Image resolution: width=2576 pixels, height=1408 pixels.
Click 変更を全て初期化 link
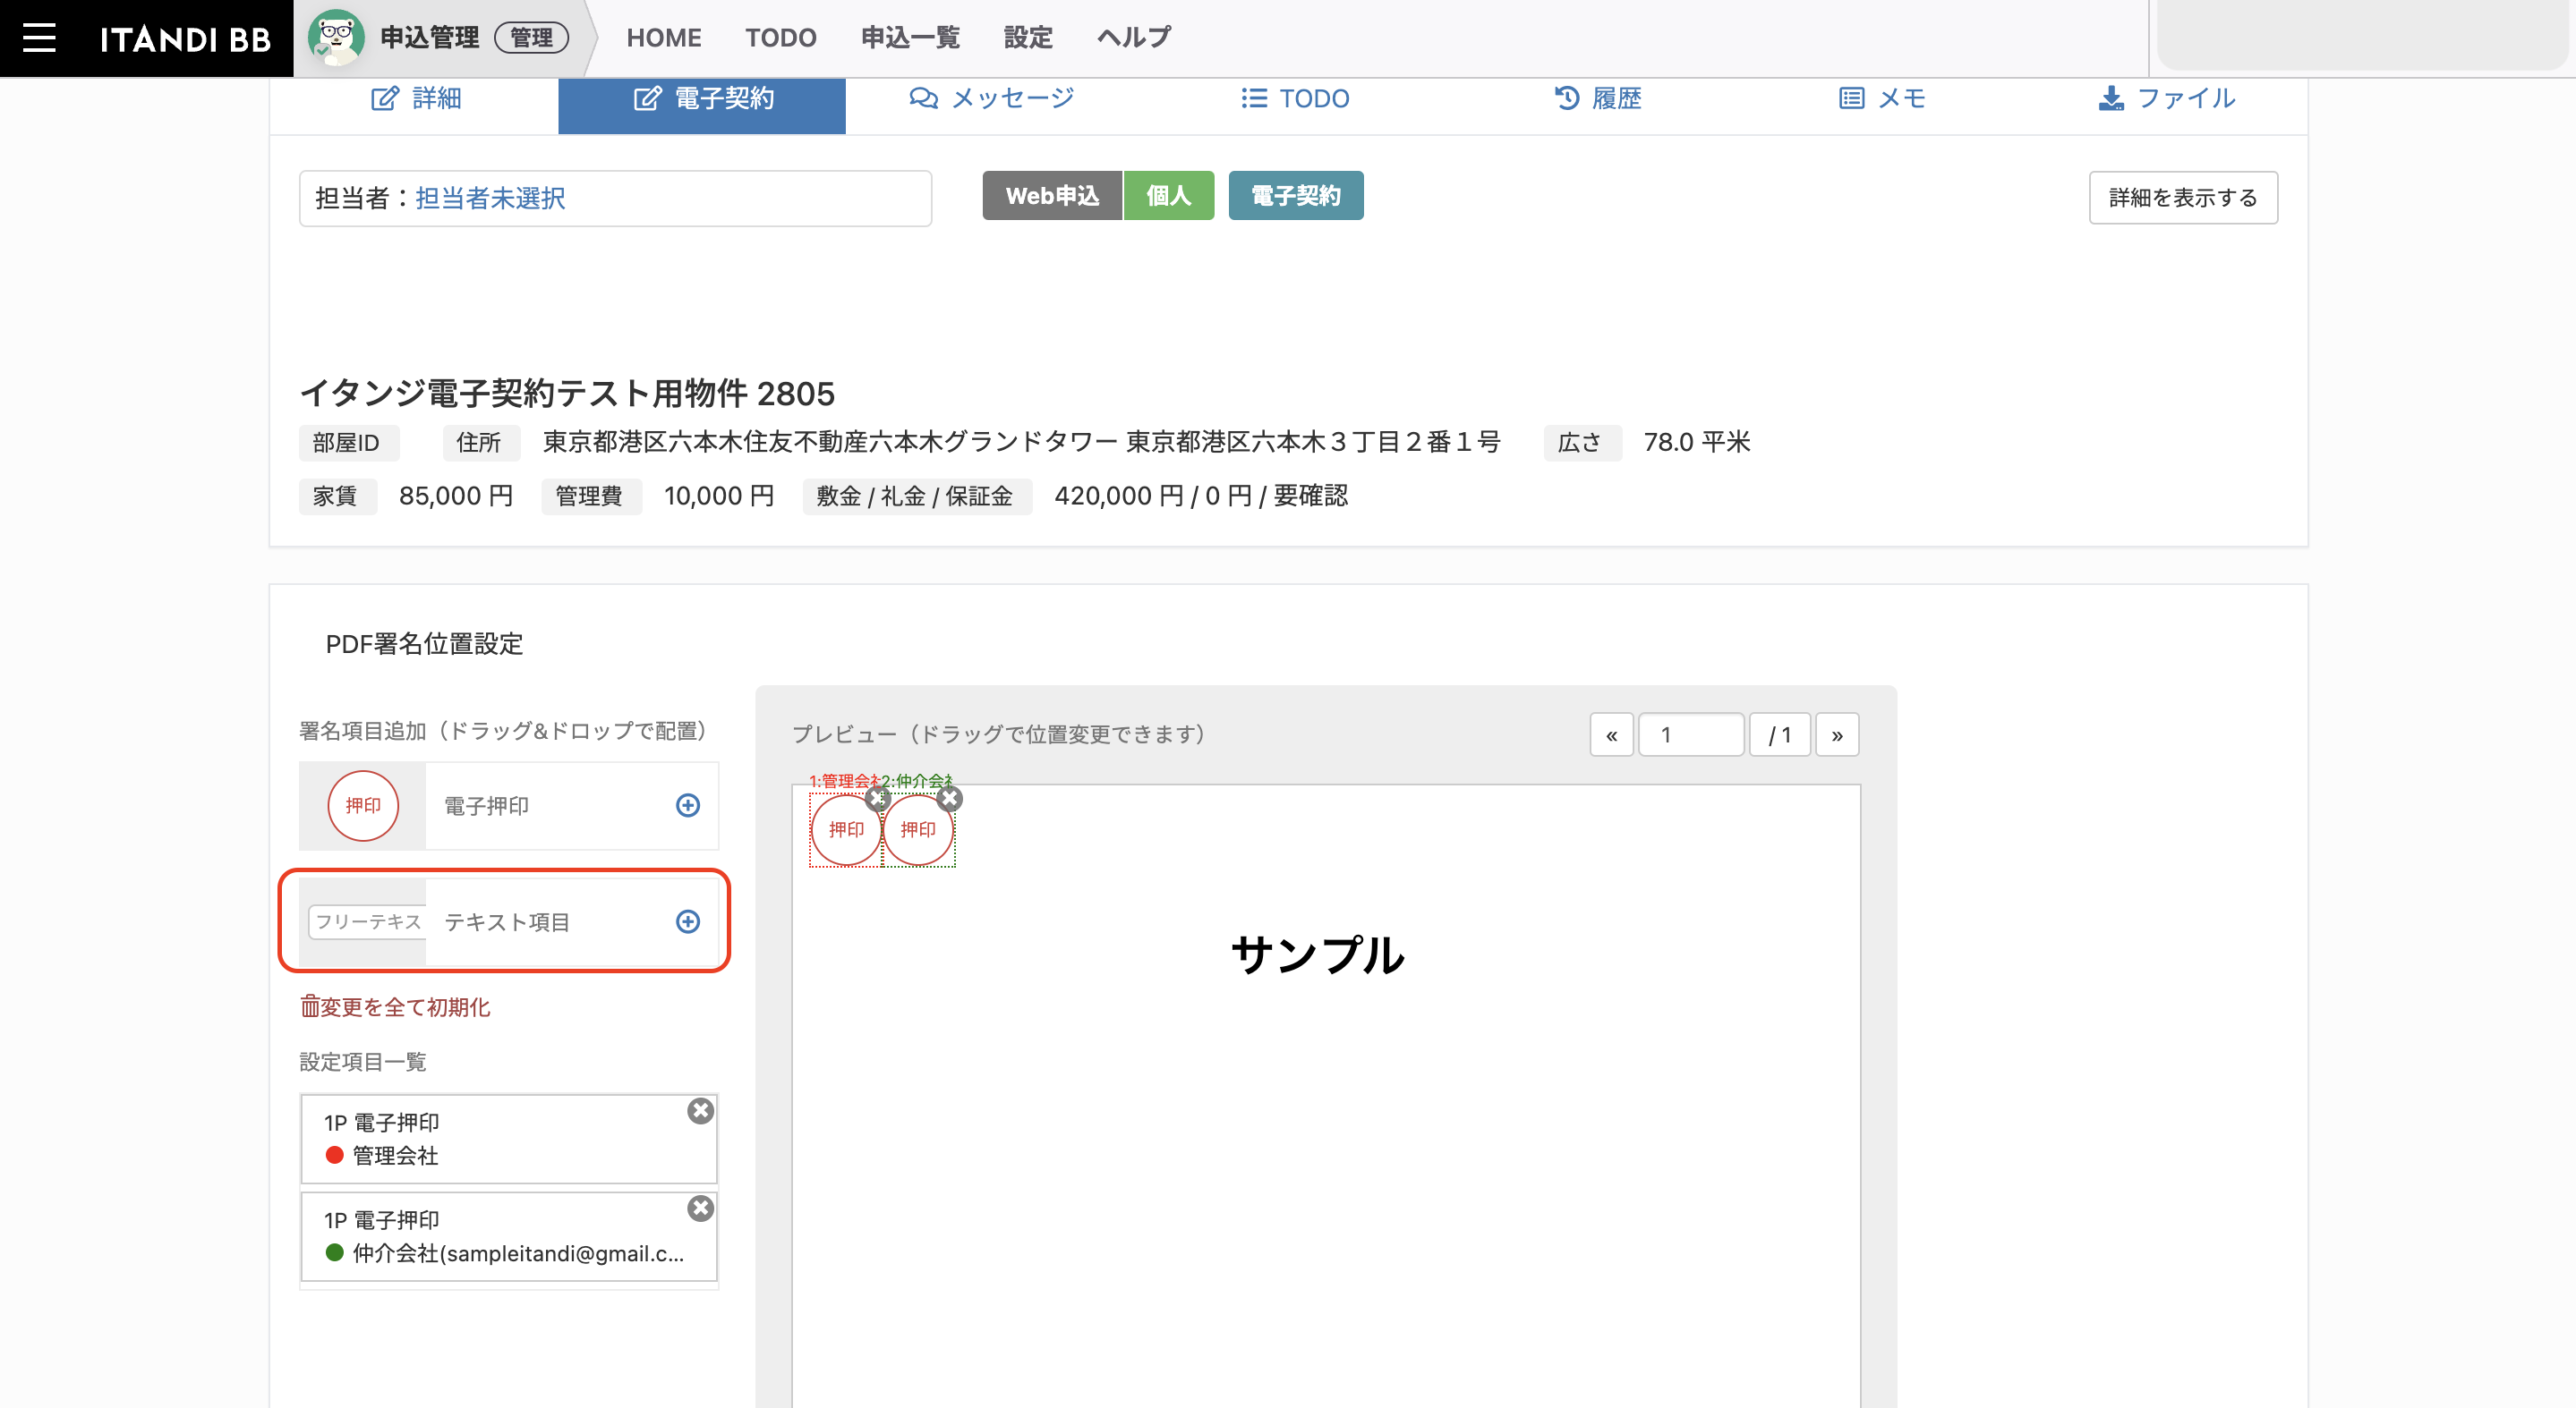(395, 1006)
